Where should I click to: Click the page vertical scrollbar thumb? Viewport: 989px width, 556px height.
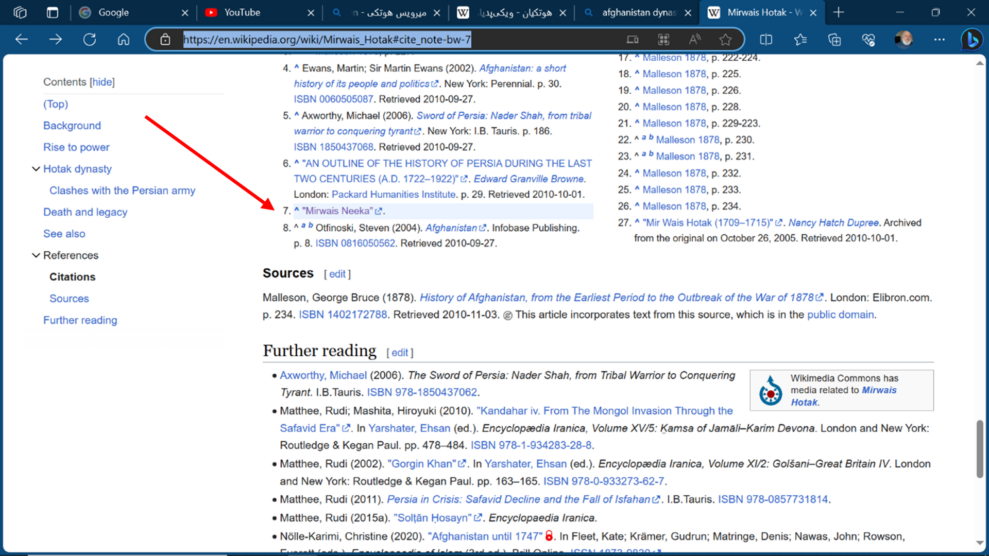[x=979, y=448]
